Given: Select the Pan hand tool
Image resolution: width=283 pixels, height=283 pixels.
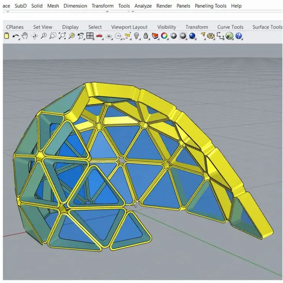Looking at the screenshot, I should 25,36.
